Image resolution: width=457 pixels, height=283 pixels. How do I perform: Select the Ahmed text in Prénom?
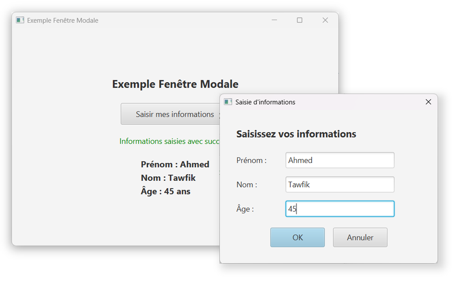[x=300, y=160]
